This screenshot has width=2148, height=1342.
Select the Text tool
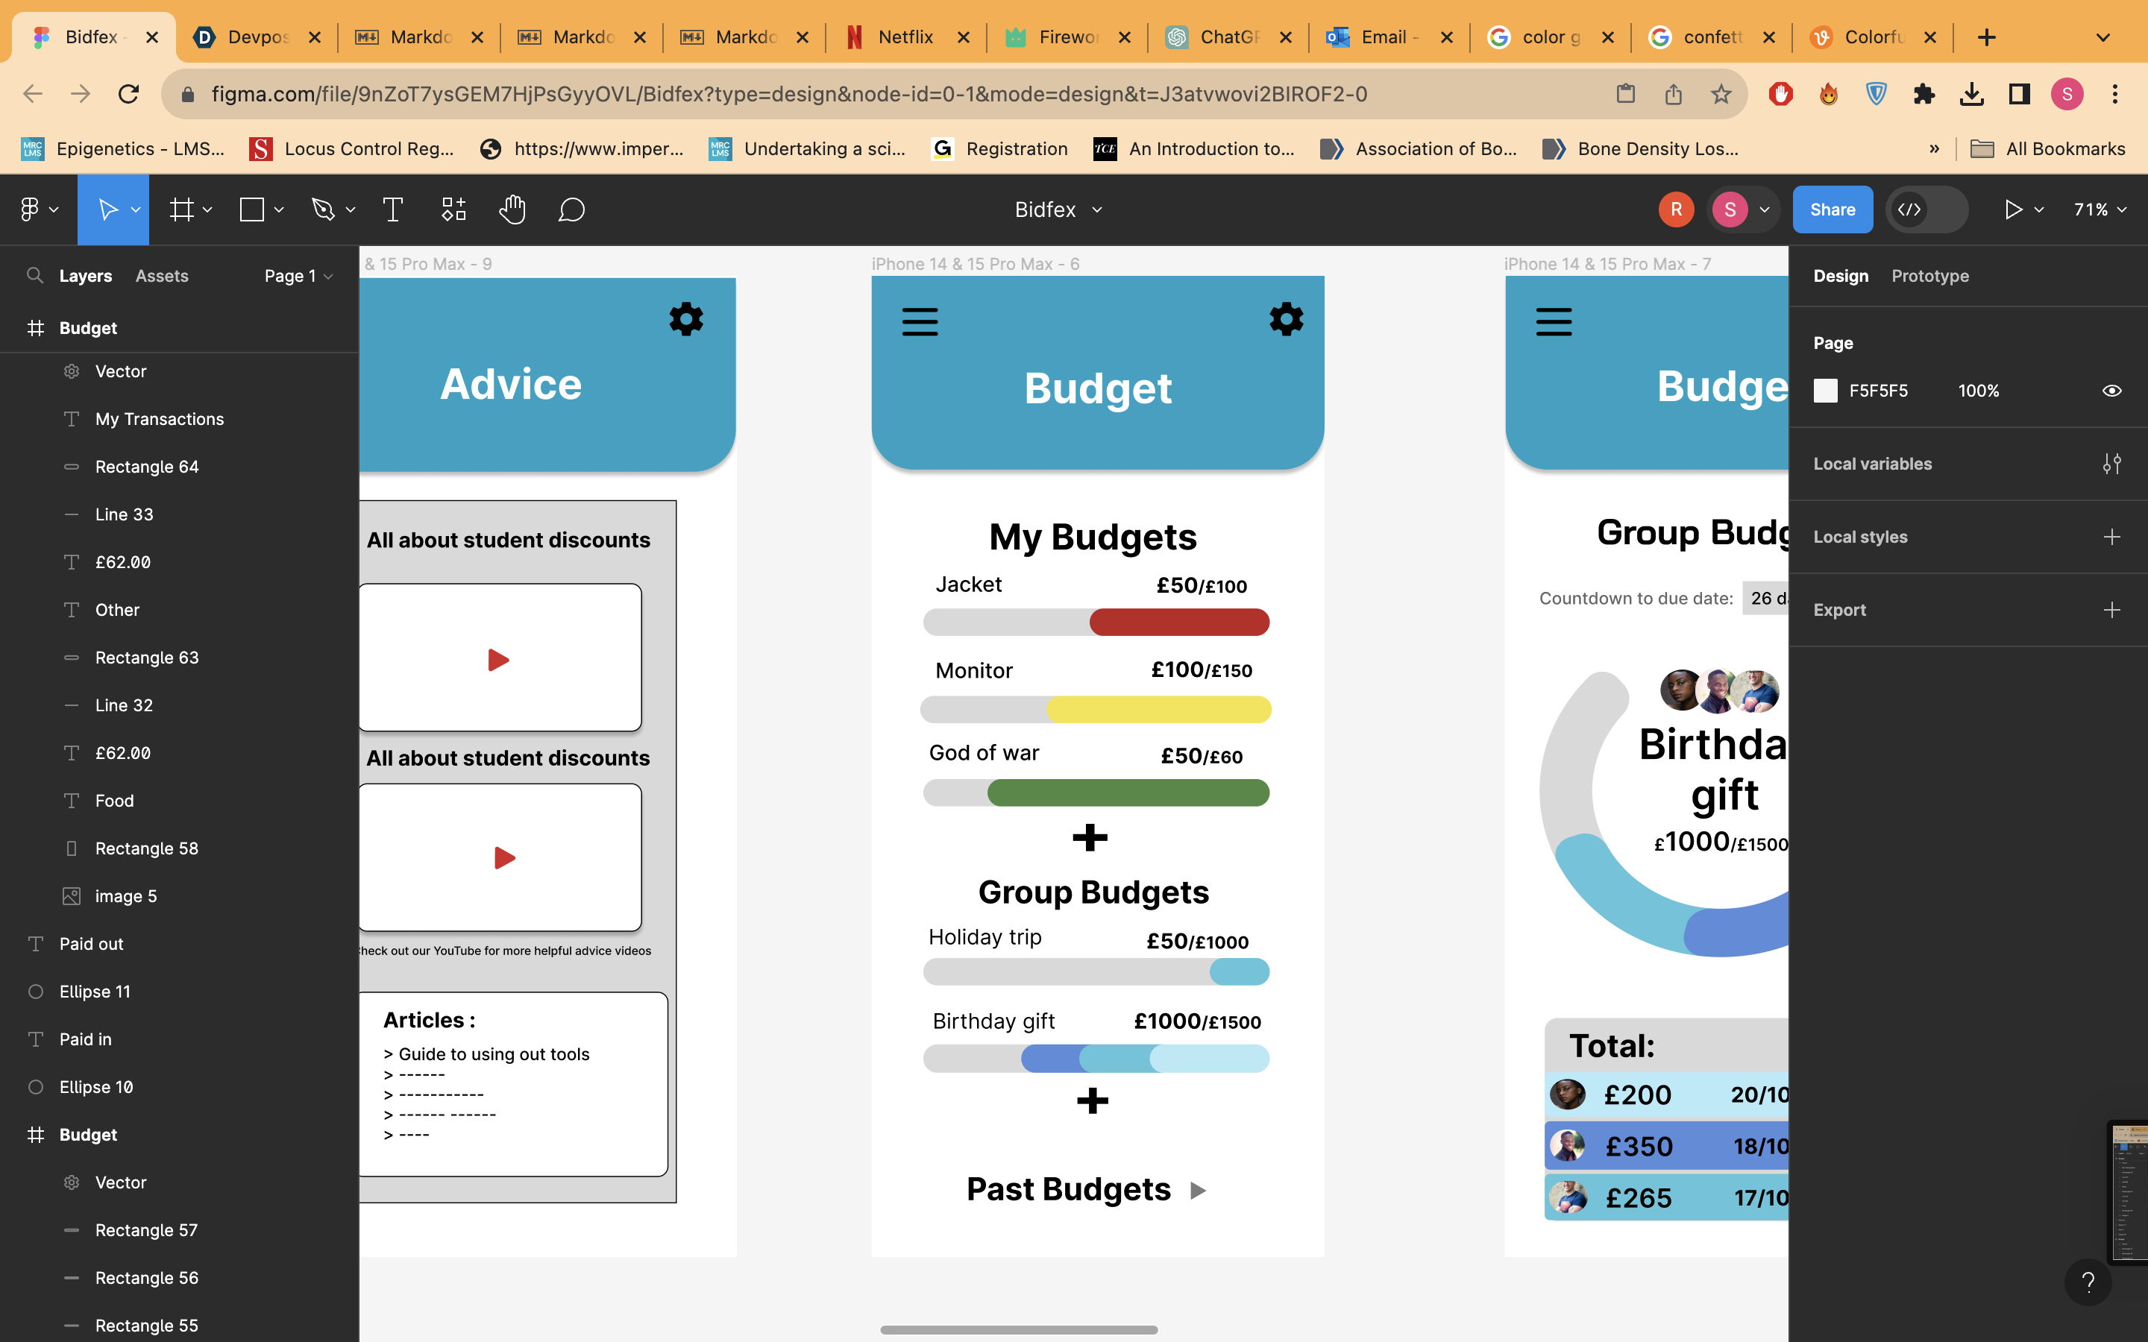[392, 210]
